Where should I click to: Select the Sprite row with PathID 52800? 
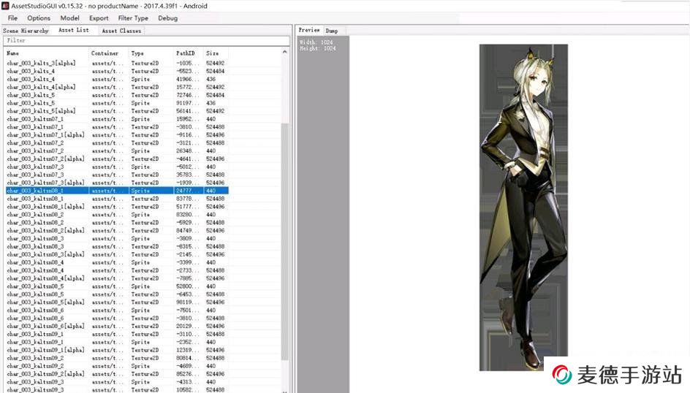click(117, 286)
